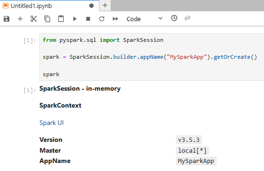The height and width of the screenshot is (171, 264).
Task: Click the SparkSession output heading
Action: point(80,88)
